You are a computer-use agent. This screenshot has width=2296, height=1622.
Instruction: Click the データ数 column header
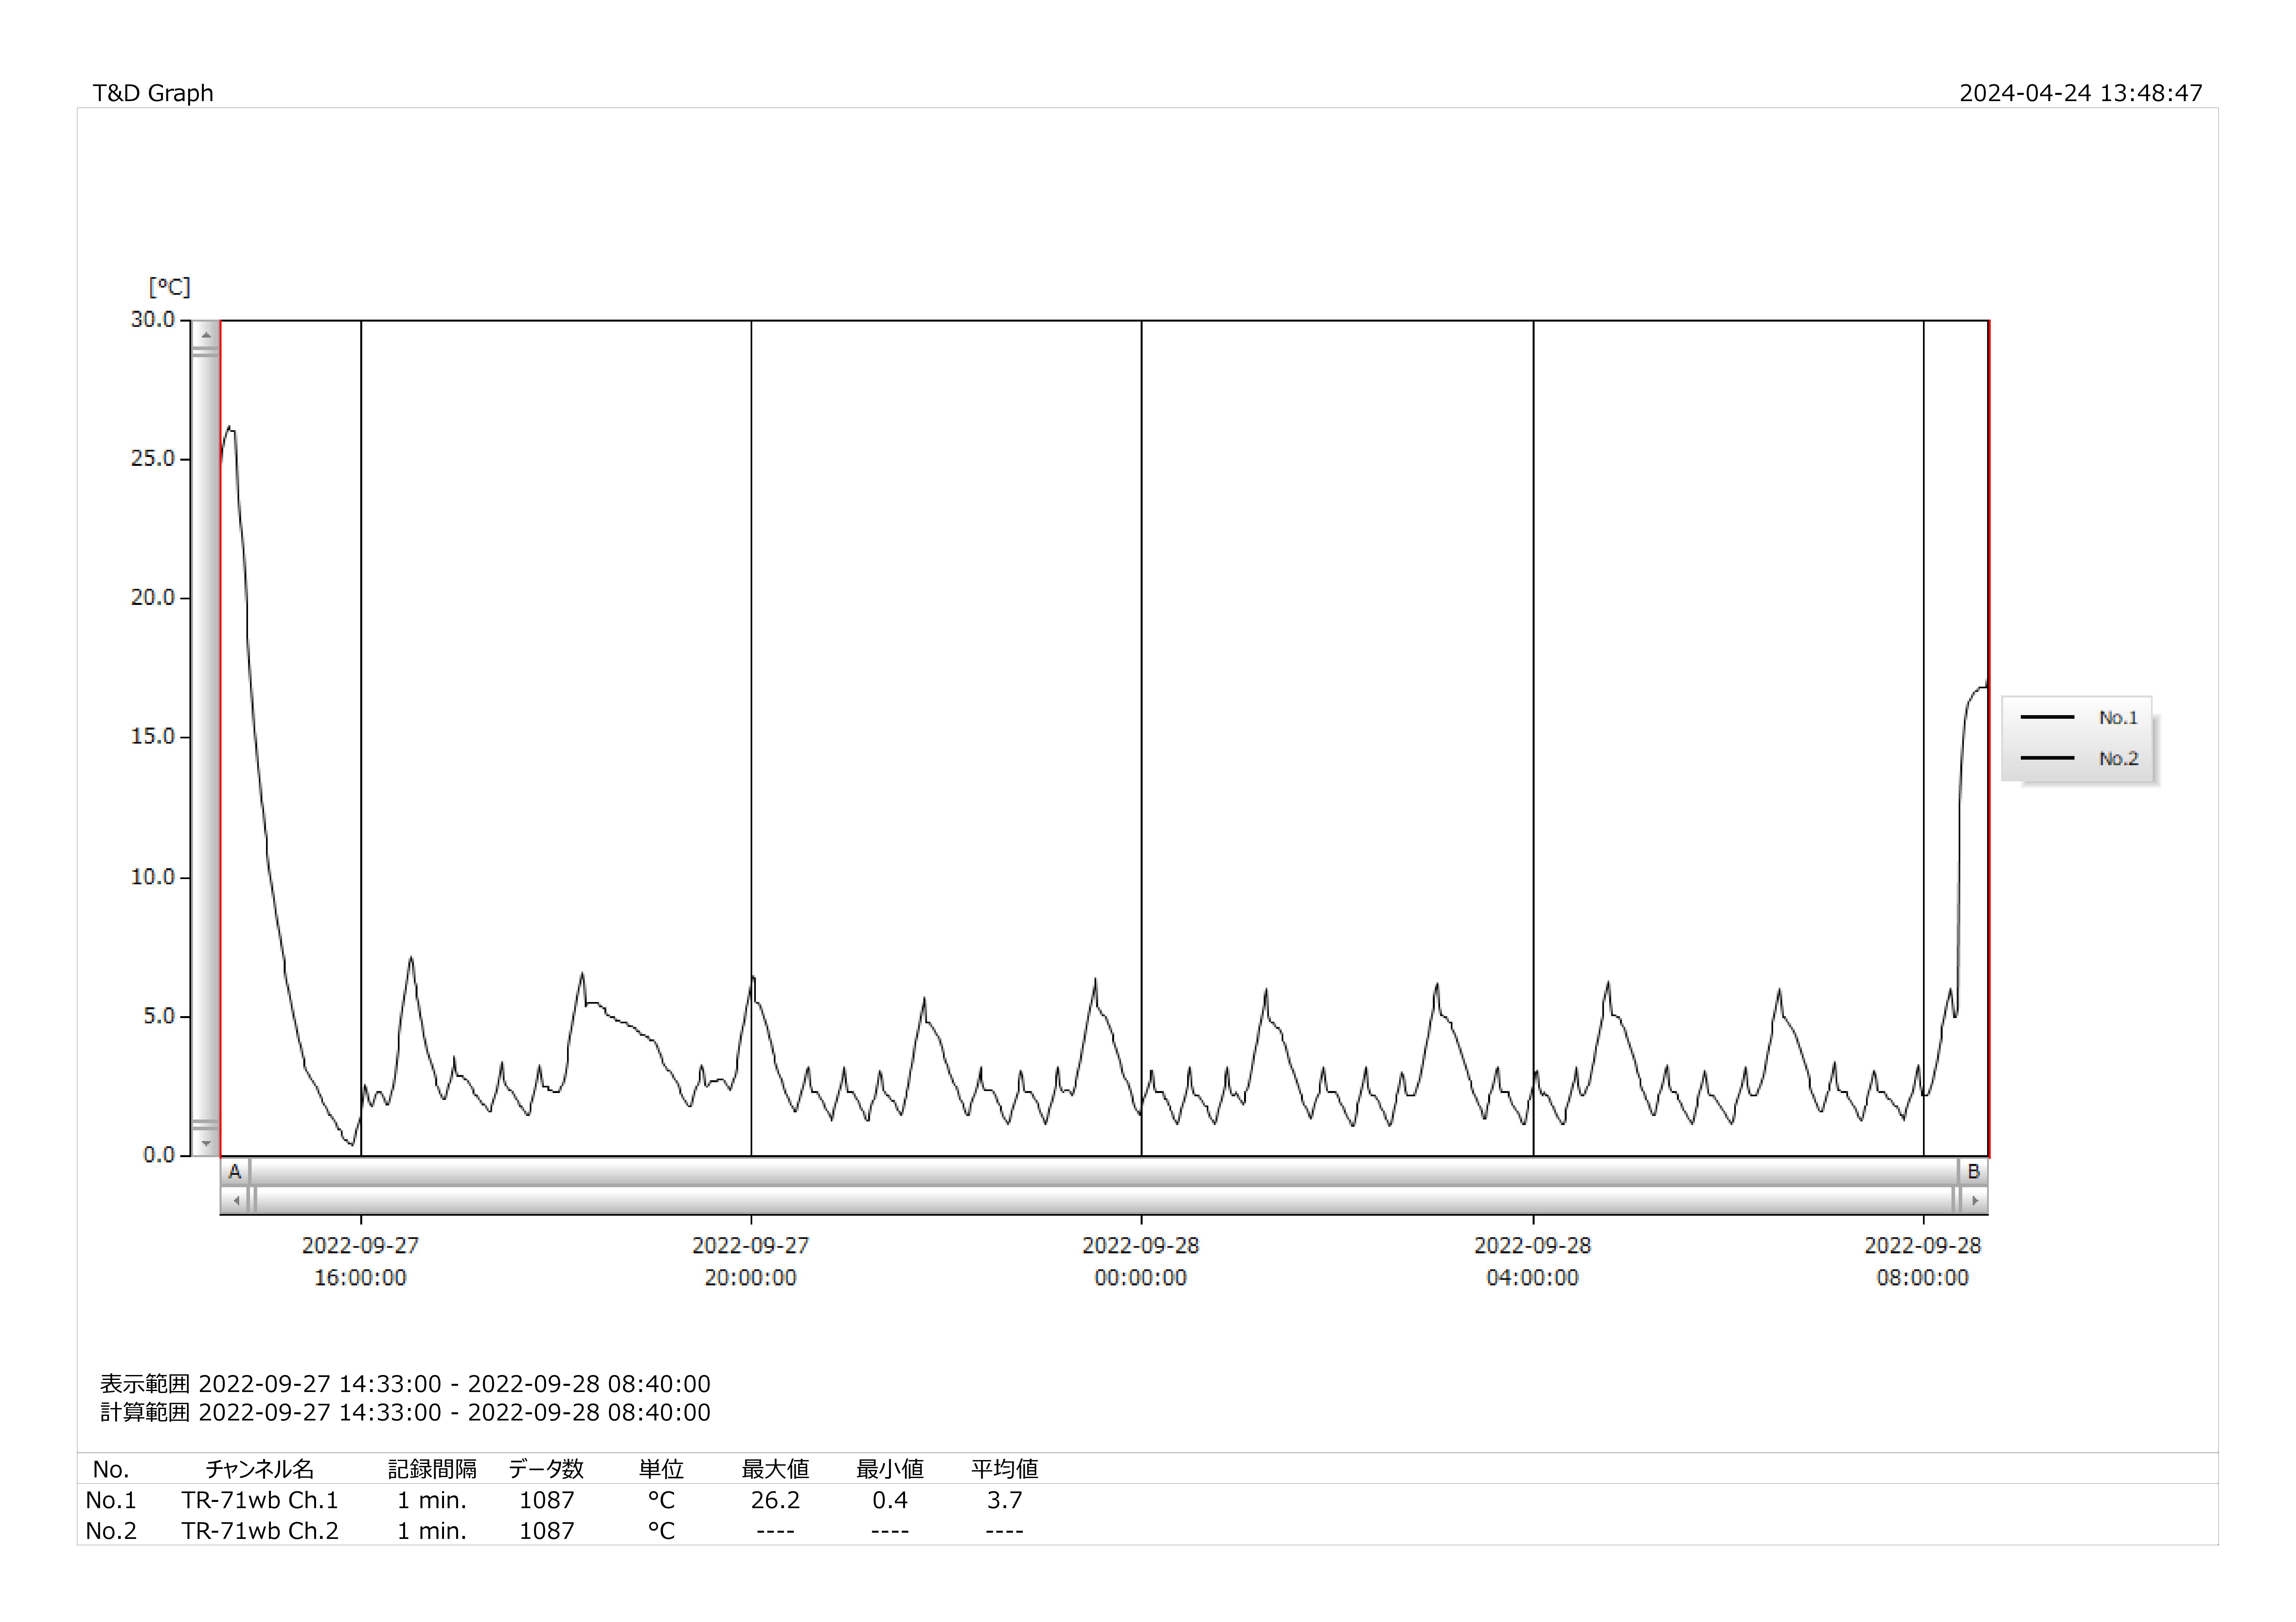coord(546,1469)
